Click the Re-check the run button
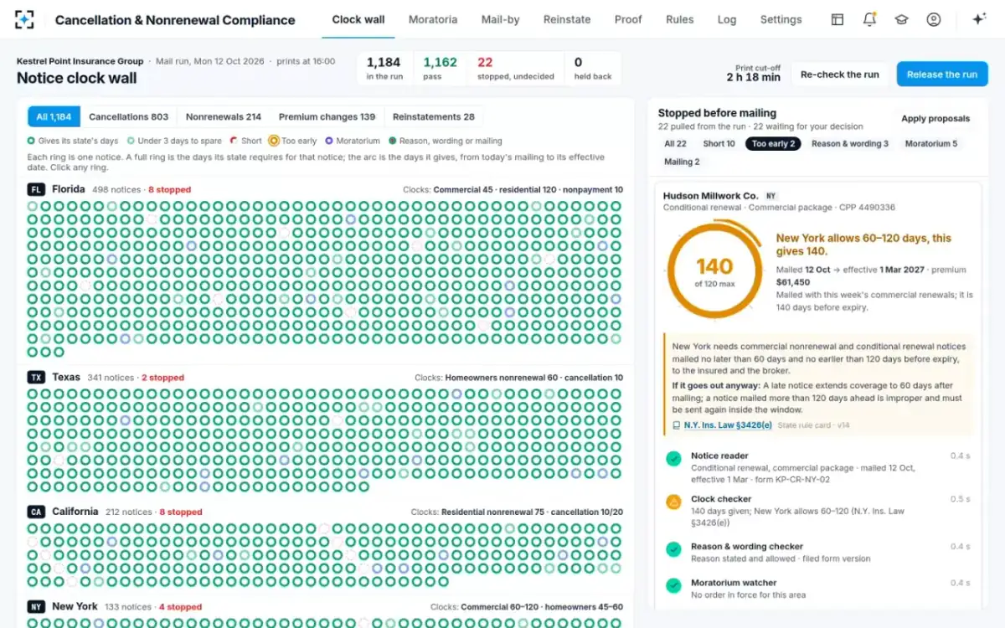The height and width of the screenshot is (628, 1005). click(x=840, y=75)
